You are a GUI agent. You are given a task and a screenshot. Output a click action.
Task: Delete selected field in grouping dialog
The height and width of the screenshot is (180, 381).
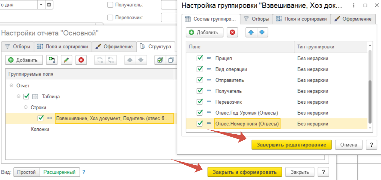coord(232,32)
